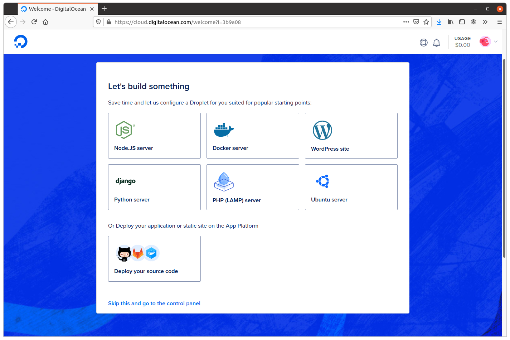Select the Welcome - DigitalOcean tab

click(57, 9)
